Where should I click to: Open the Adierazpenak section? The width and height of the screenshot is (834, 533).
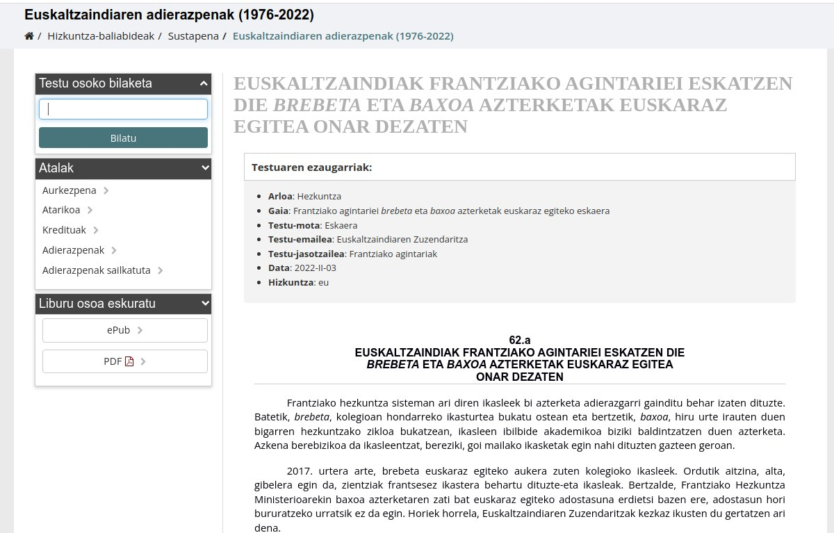click(73, 250)
